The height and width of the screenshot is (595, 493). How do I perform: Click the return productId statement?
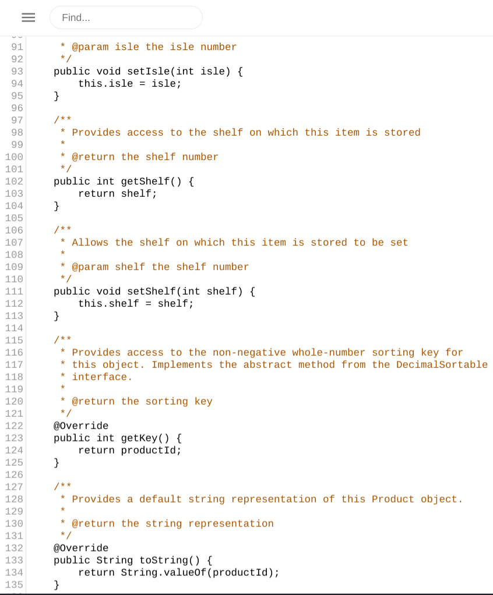(129, 450)
